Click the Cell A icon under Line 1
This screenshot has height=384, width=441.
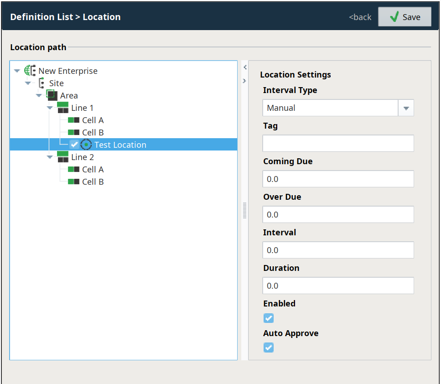click(x=73, y=120)
